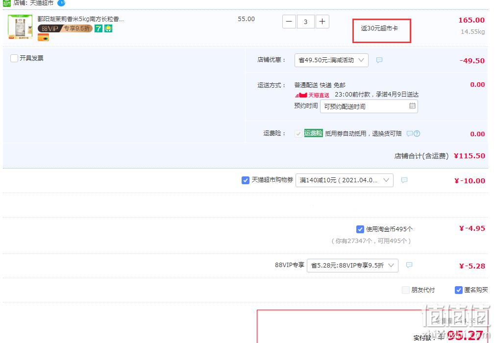Click the 88VIP deduction ¥-5.28
The width and height of the screenshot is (495, 343).
pos(472,266)
